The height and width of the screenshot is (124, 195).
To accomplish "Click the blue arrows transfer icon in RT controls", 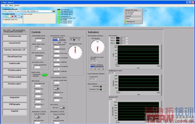I will [x=15, y=16].
